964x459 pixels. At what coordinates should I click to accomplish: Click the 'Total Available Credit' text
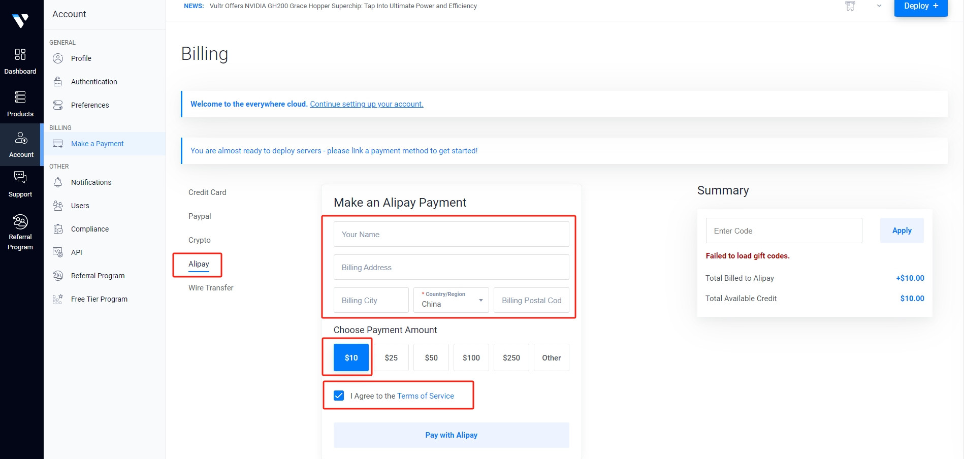tap(741, 299)
